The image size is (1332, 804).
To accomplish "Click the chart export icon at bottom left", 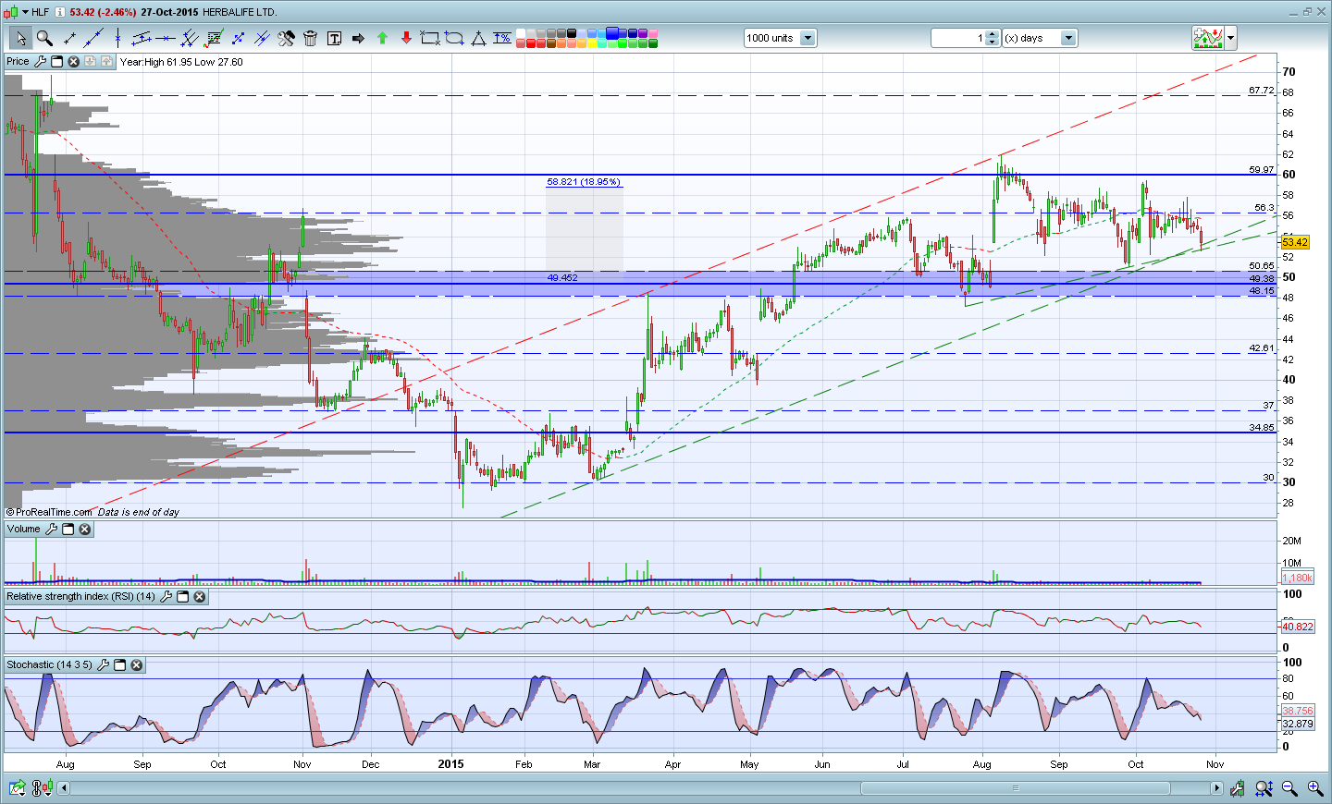I will click(x=18, y=788).
